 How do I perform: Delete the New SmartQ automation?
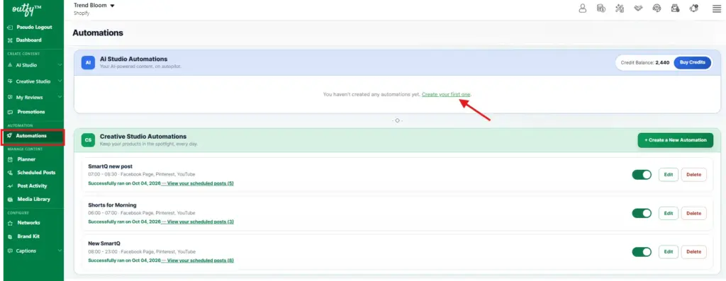point(693,252)
